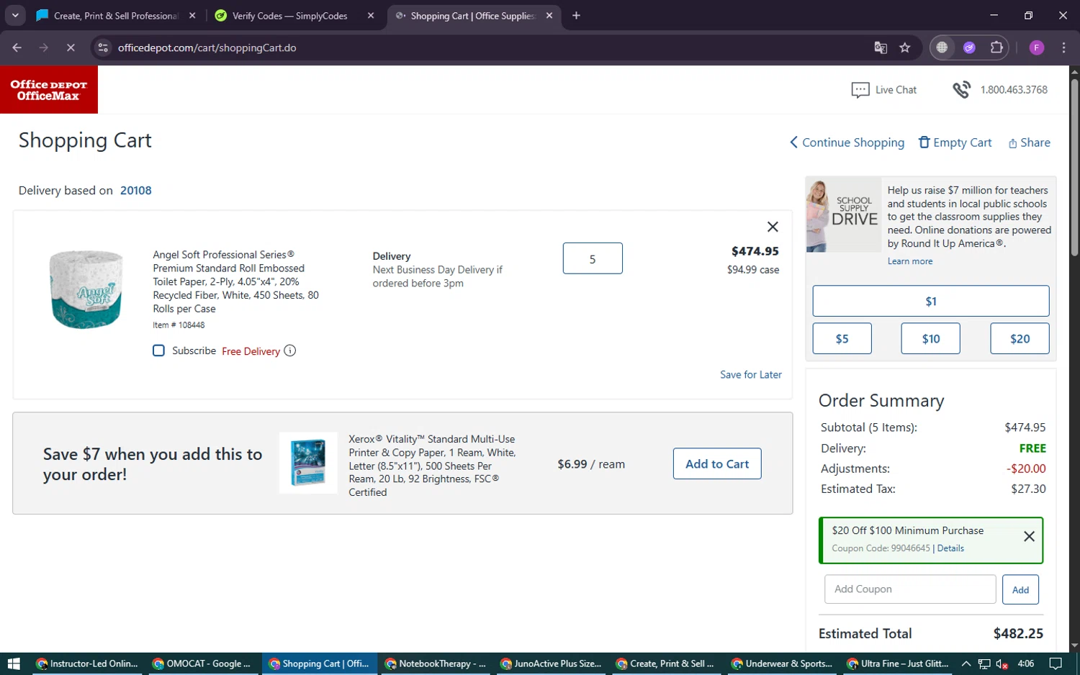Donate $10 to School Supply Drive
The width and height of the screenshot is (1080, 675).
click(x=930, y=338)
